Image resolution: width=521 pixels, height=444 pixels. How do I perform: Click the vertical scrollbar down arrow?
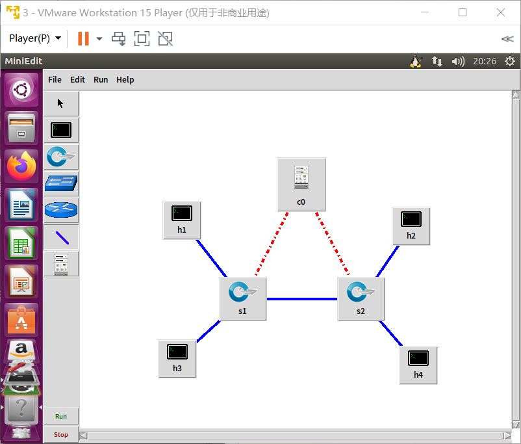coord(516,424)
